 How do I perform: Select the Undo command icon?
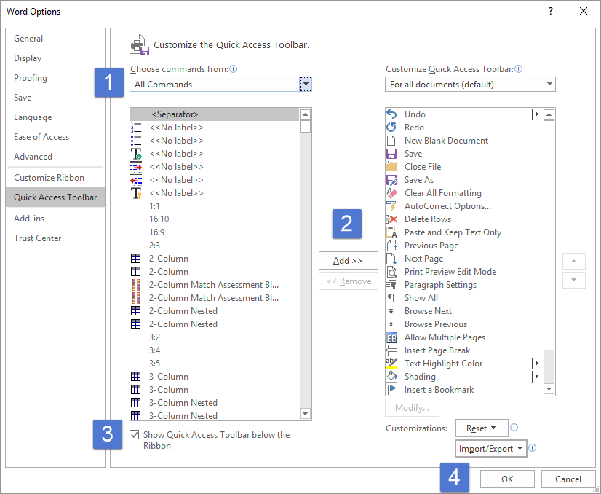click(391, 114)
